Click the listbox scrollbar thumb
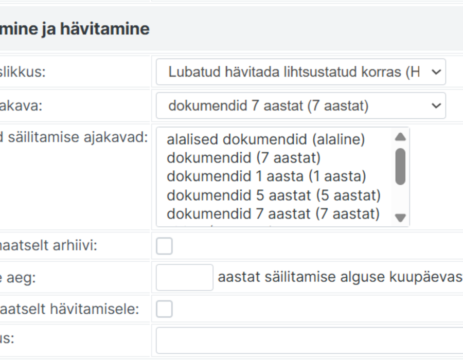The height and width of the screenshot is (360, 463). 400,167
